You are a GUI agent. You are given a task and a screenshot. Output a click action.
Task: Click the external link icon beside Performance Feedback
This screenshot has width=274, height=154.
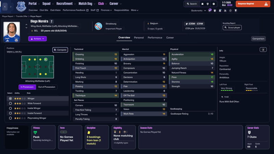(x=87, y=10)
